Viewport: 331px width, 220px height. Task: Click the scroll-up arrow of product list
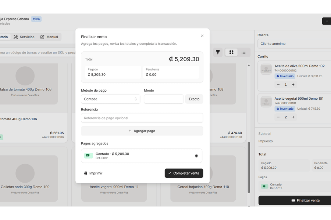pyautogui.click(x=249, y=66)
